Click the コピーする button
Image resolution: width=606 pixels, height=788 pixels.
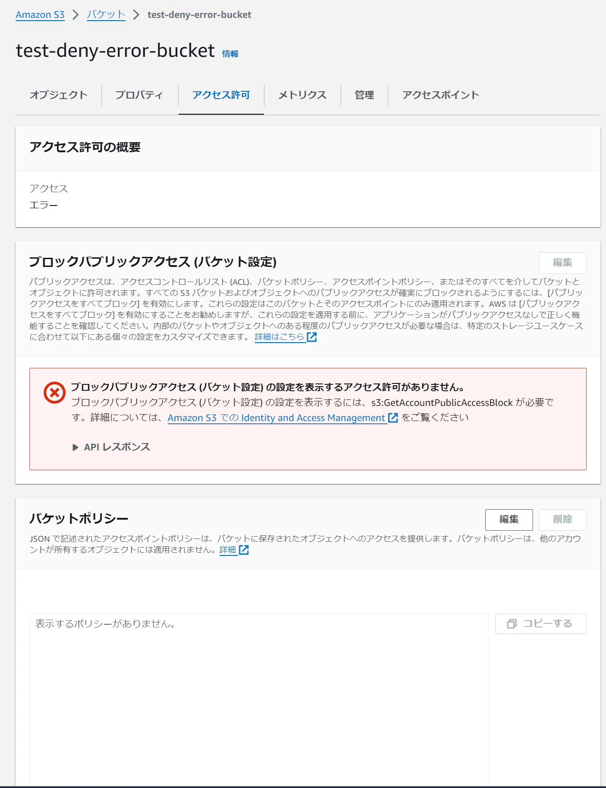[x=541, y=624]
